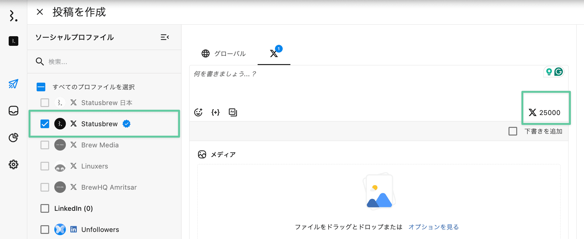Enable the 下書きを追加 checkbox

513,131
